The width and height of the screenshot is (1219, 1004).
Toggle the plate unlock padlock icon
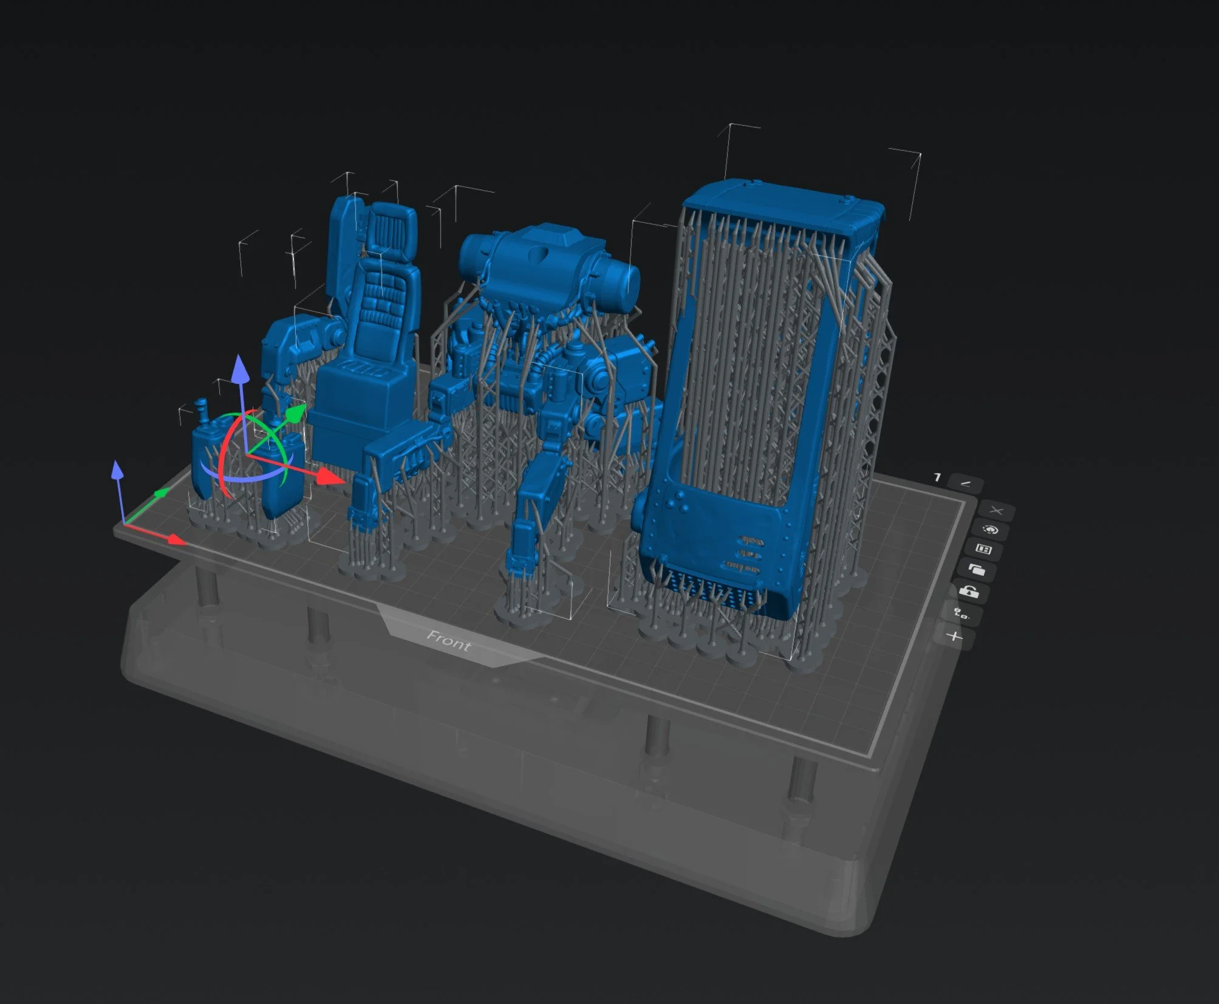(x=969, y=591)
